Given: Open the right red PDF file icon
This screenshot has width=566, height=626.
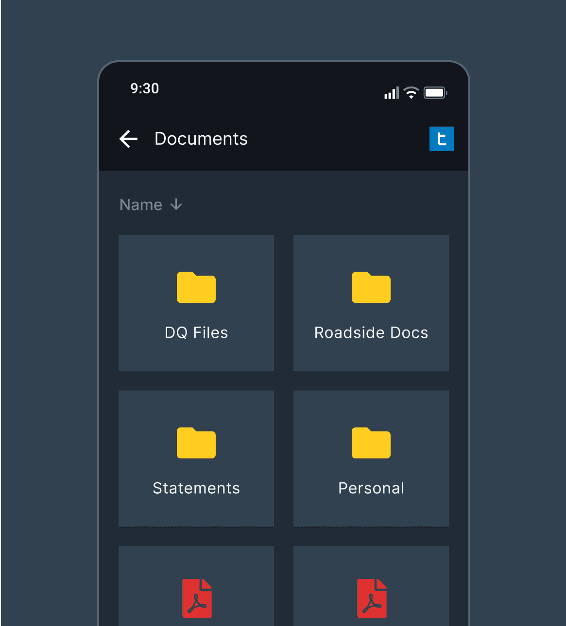Looking at the screenshot, I should [372, 598].
